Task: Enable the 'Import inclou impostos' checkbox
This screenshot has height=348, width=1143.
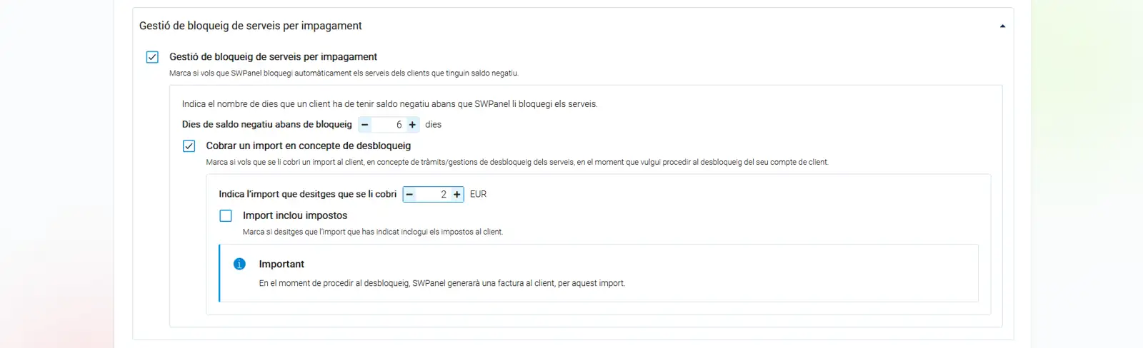Action: click(x=226, y=215)
